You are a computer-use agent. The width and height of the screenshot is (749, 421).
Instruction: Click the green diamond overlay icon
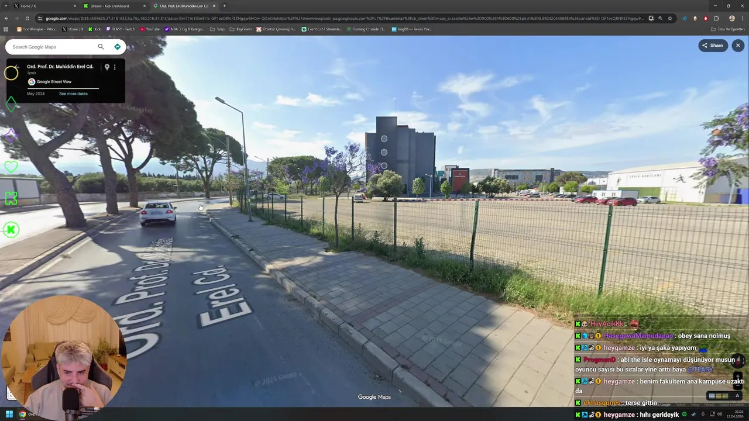click(x=11, y=104)
